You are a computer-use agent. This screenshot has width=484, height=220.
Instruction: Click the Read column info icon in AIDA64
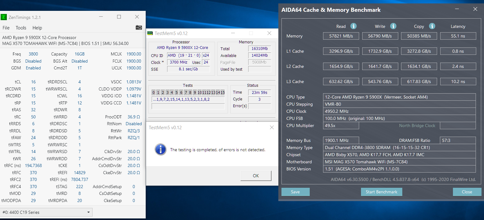(x=354, y=26)
